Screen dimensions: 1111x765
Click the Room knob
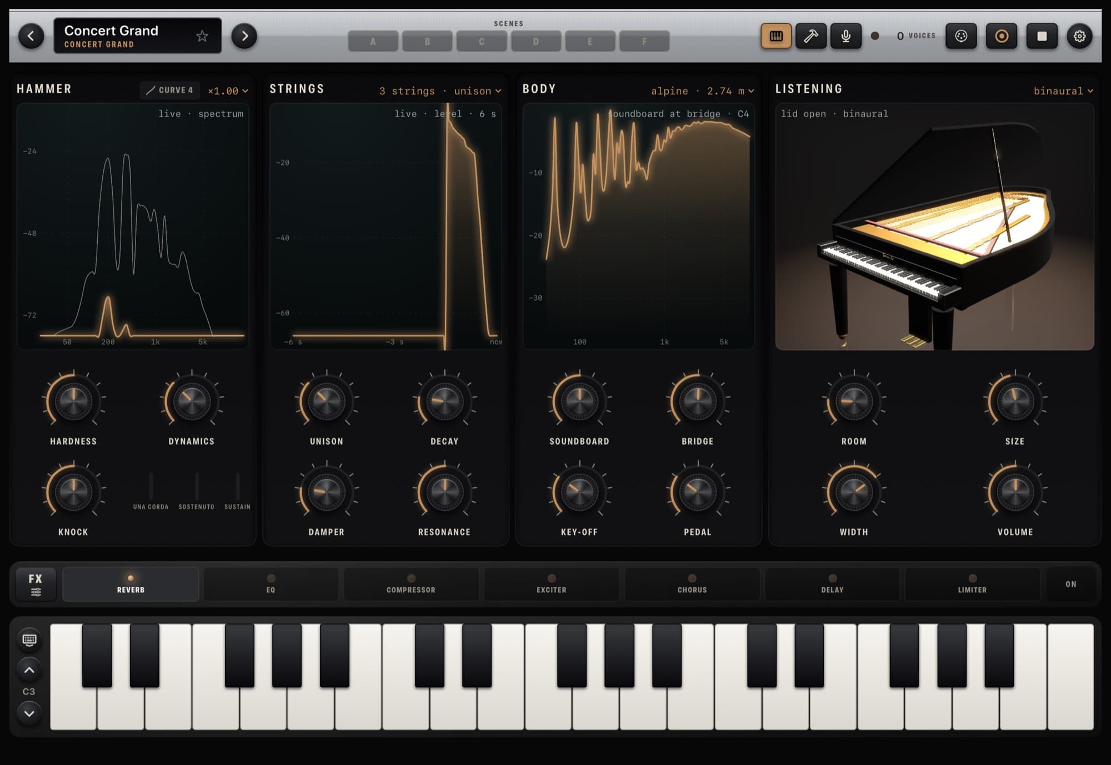(x=854, y=401)
